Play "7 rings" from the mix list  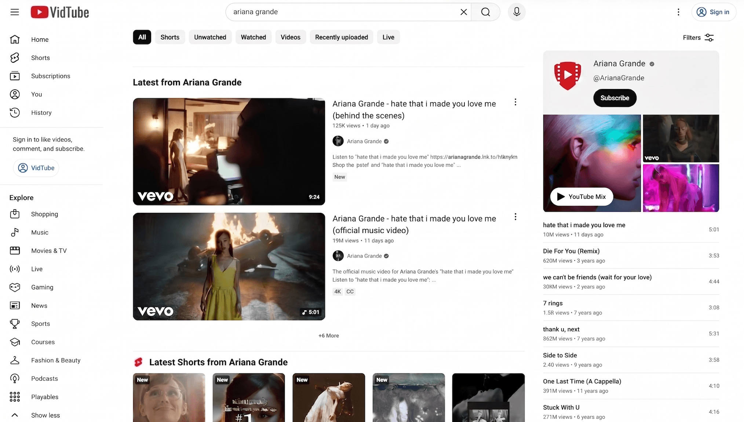(x=631, y=308)
